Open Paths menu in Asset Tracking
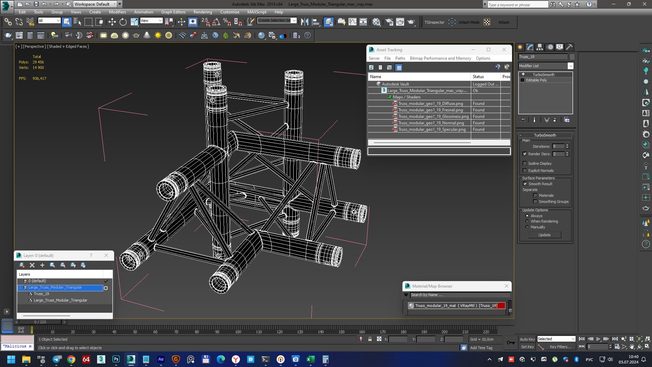The height and width of the screenshot is (367, 652). [400, 58]
